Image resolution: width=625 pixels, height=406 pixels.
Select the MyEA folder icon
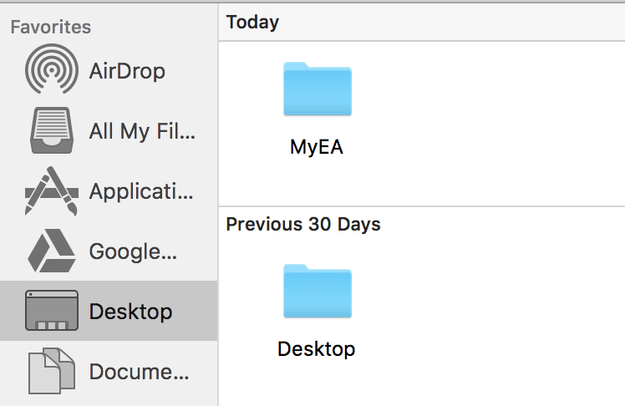[317, 89]
